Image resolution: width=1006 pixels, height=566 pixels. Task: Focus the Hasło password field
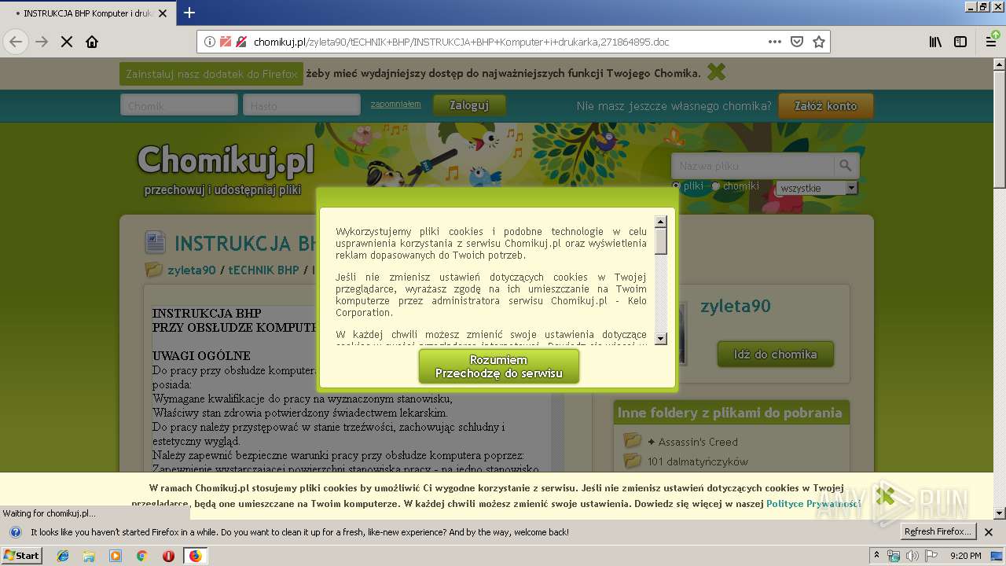[302, 105]
